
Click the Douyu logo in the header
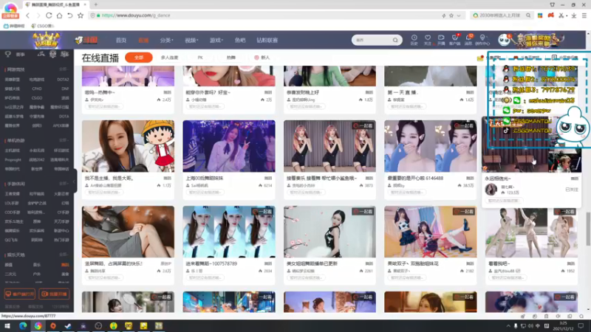[x=86, y=40]
